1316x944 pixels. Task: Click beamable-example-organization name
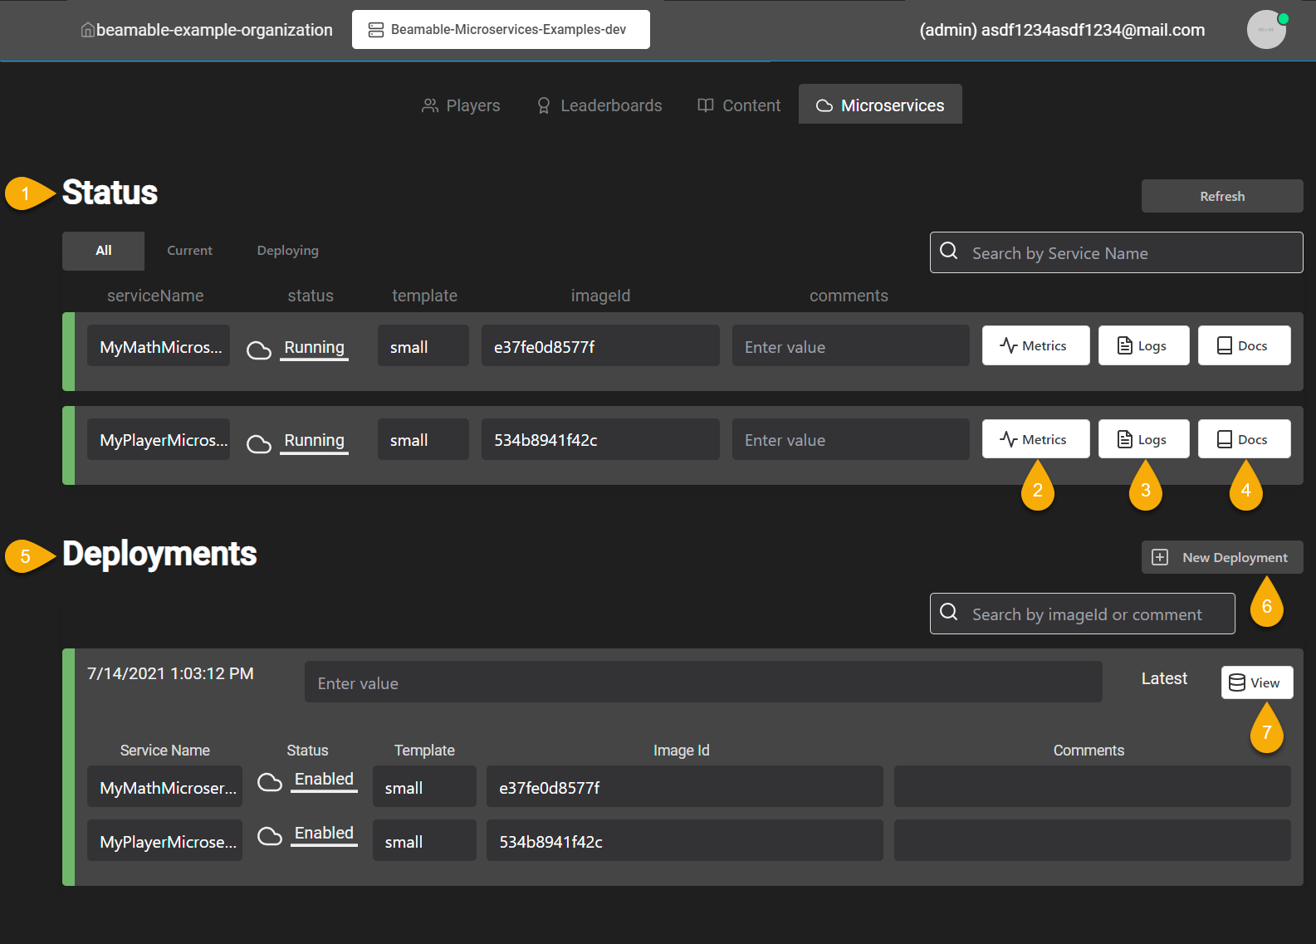[214, 30]
